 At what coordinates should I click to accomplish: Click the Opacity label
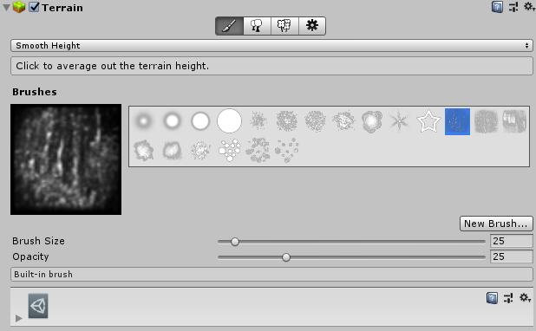pos(30,256)
